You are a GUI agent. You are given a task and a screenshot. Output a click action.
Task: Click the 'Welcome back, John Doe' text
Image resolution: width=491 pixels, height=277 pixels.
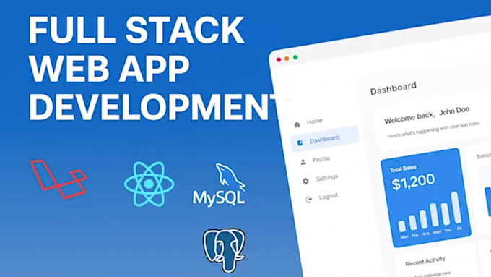[427, 115]
